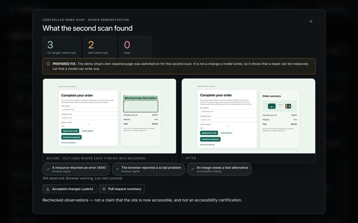Click 'Check details' in Before screenshot
Viewport: 358px width, 223px height.
click(88, 131)
